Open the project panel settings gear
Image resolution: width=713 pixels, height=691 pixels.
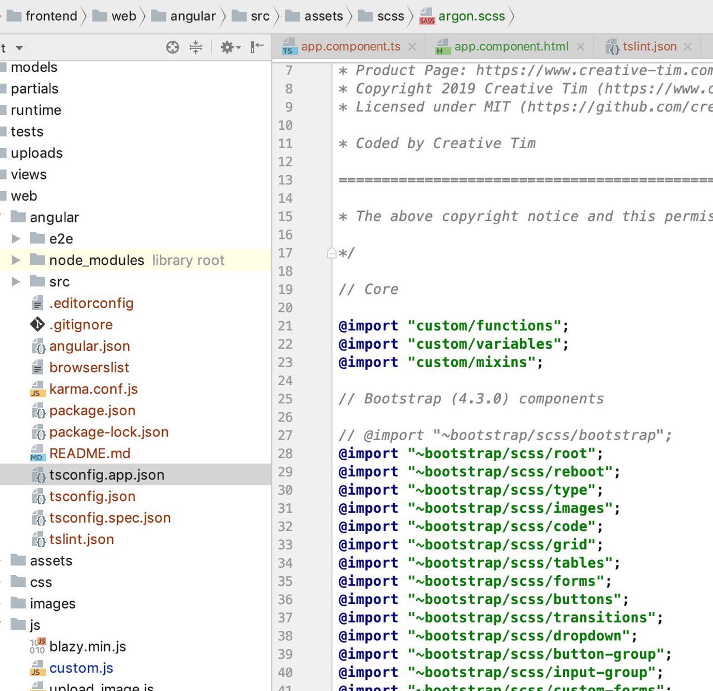point(227,47)
